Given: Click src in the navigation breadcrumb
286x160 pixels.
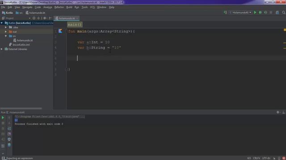Looking at the screenshot, I should (19, 13).
